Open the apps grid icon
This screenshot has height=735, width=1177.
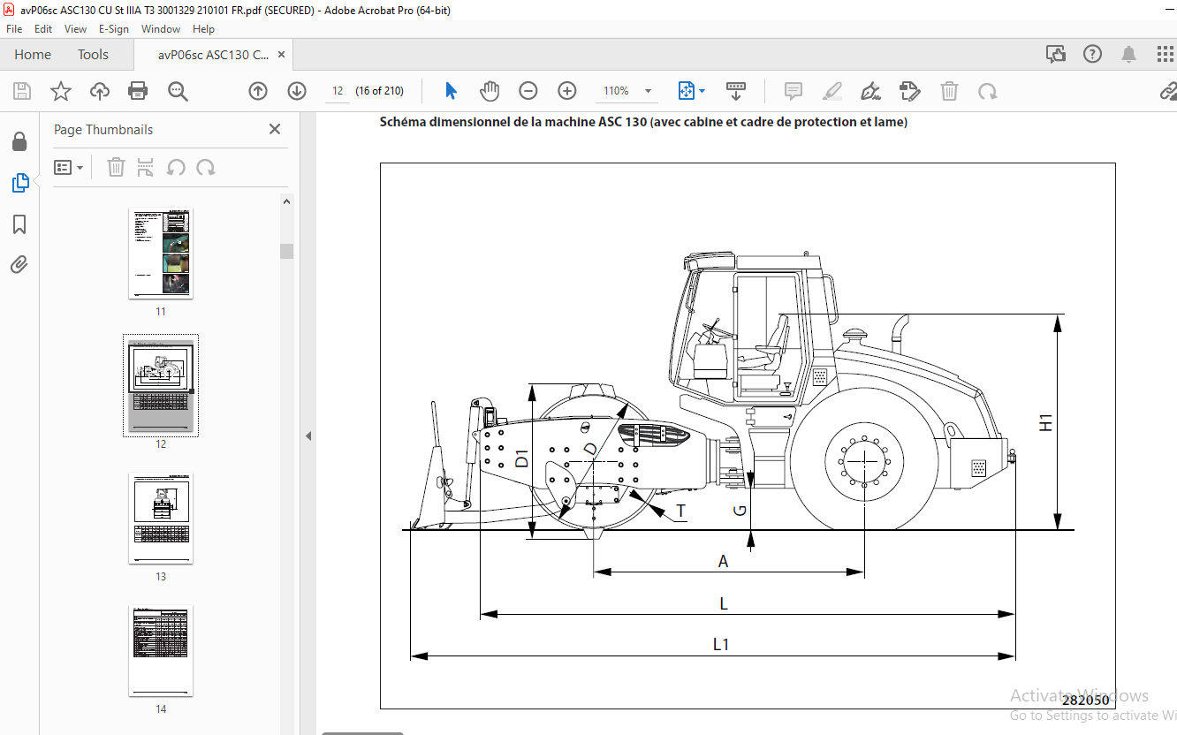pos(1166,55)
